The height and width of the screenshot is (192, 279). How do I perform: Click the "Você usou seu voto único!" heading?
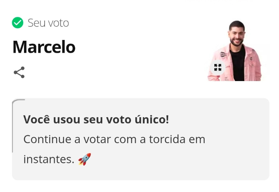tap(96, 119)
